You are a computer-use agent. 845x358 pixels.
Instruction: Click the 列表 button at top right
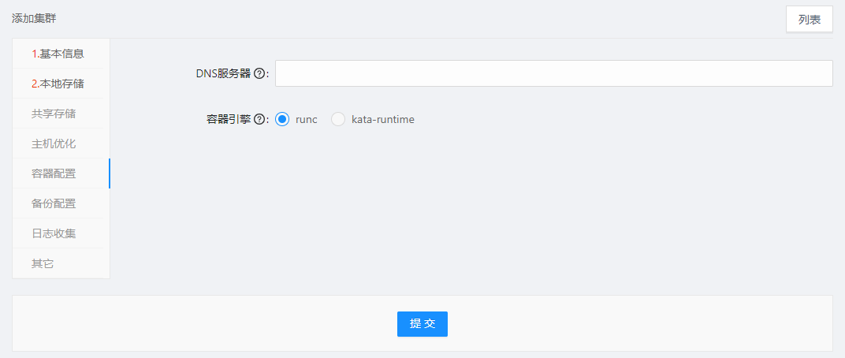pos(810,20)
